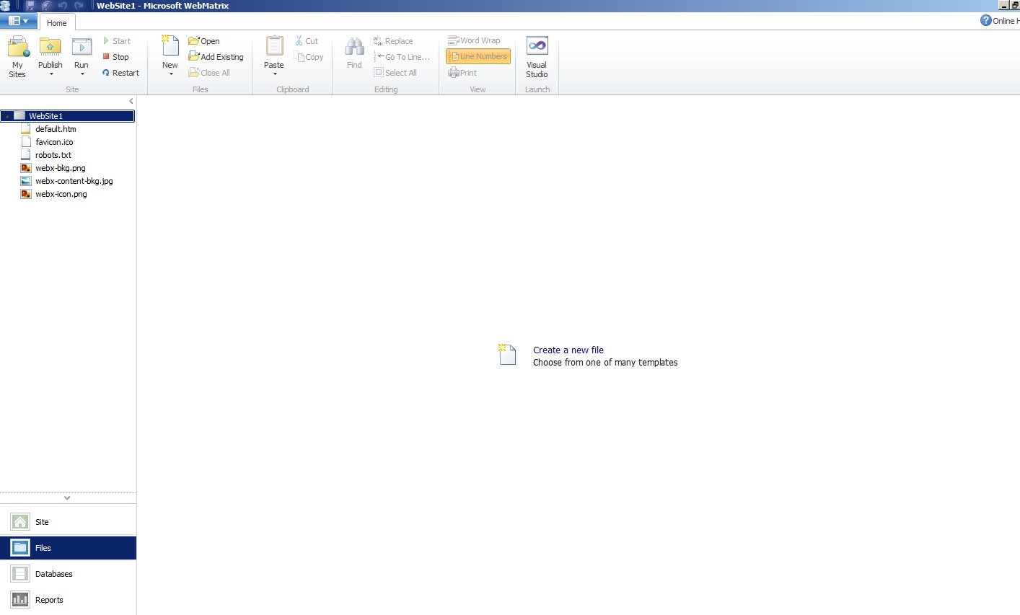
Task: Open Publish dropdown arrow
Action: [x=51, y=74]
